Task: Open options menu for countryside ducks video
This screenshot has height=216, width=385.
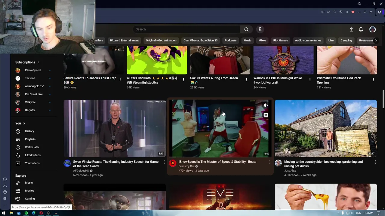Action: tap(375, 162)
